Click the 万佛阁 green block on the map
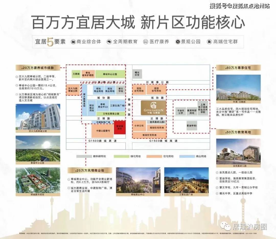The height and width of the screenshot is (239, 276). pos(76,74)
